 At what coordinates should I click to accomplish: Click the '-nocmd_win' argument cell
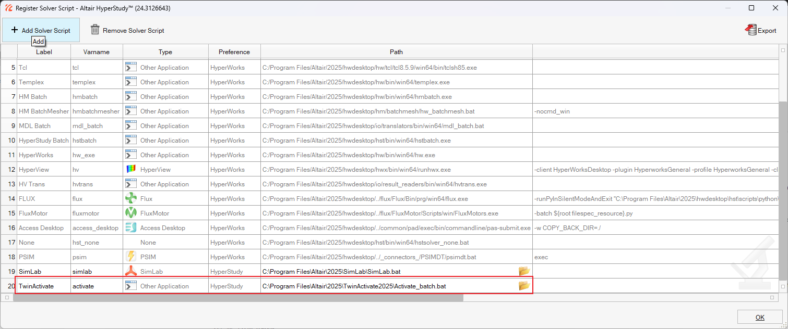[x=655, y=111]
